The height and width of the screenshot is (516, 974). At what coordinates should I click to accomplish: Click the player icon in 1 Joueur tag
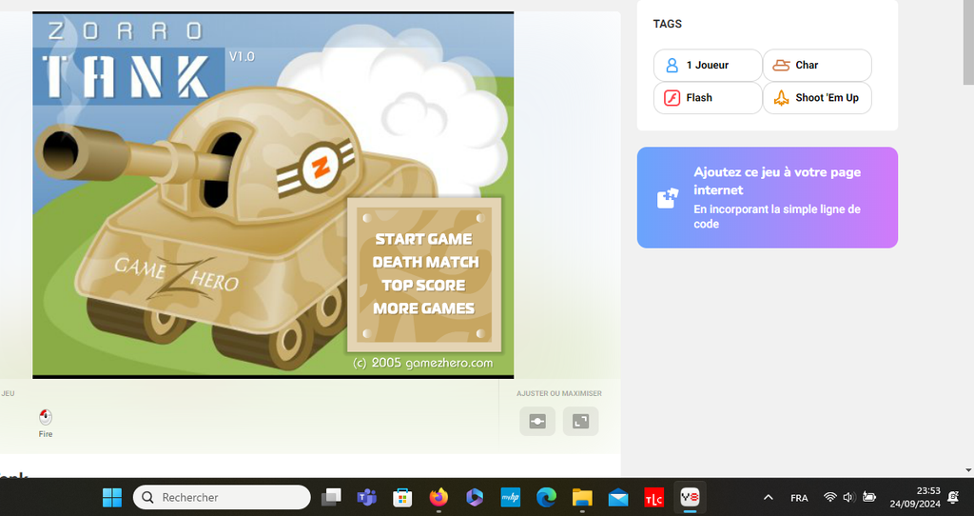pos(672,66)
